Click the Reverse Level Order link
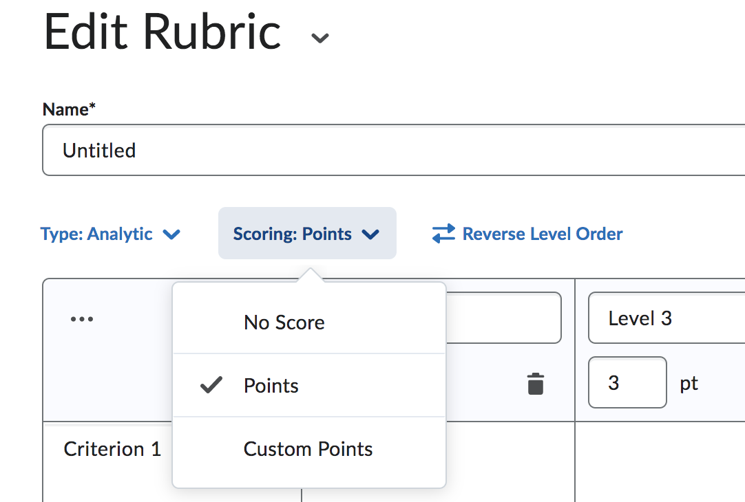 pos(543,234)
